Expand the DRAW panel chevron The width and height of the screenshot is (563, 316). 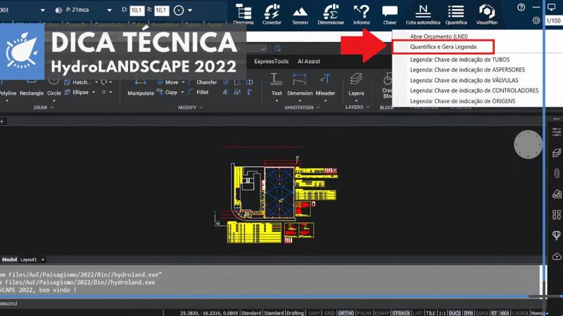(52, 107)
